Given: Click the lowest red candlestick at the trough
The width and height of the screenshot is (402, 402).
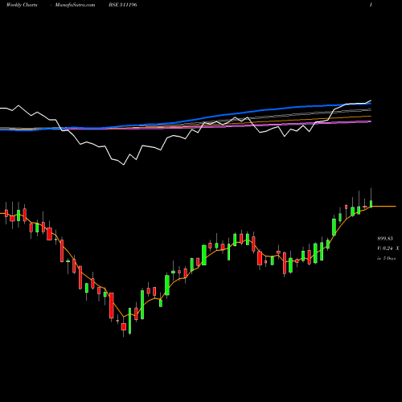Looking at the screenshot, I should tap(124, 326).
